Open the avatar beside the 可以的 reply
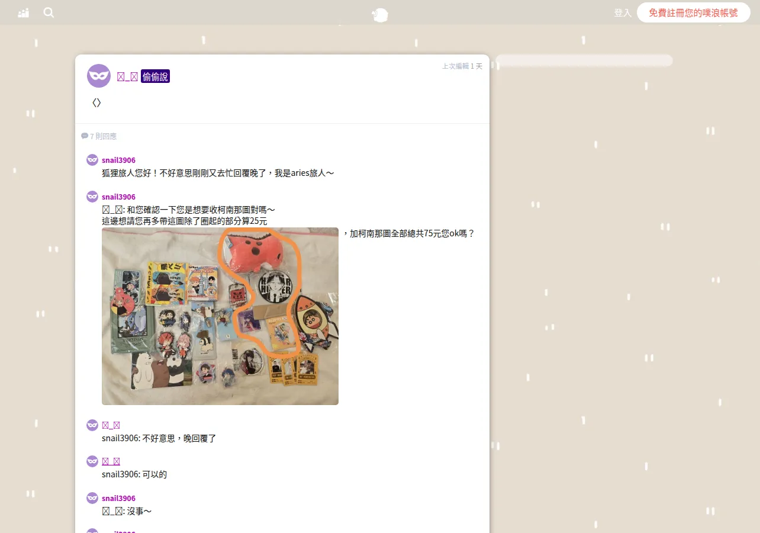This screenshot has width=760, height=533. pyautogui.click(x=92, y=461)
